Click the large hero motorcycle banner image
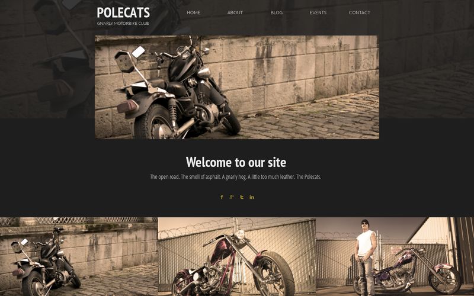The height and width of the screenshot is (296, 474). pos(237,87)
